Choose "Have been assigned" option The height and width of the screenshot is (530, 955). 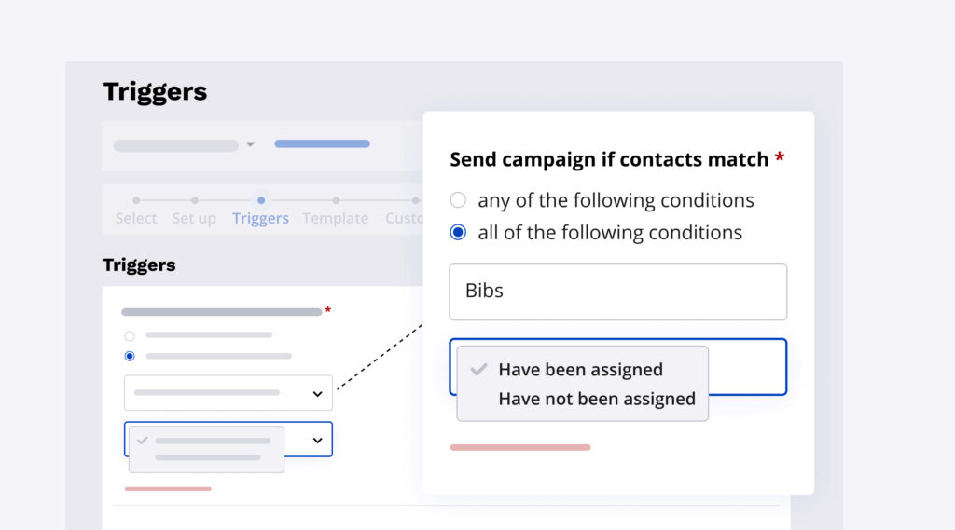click(x=580, y=370)
